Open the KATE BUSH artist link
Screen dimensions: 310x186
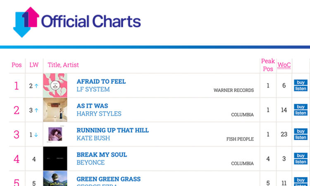[93, 138]
